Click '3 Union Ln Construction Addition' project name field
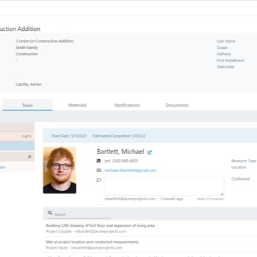 [44, 41]
